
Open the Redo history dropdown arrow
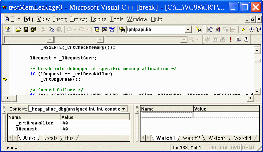click(87, 30)
